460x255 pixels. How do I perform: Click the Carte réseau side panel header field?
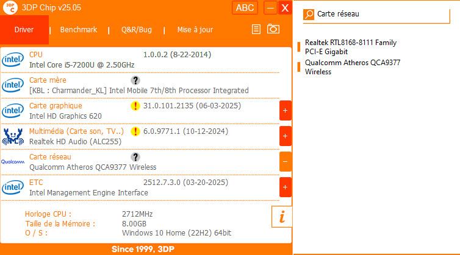(376, 16)
